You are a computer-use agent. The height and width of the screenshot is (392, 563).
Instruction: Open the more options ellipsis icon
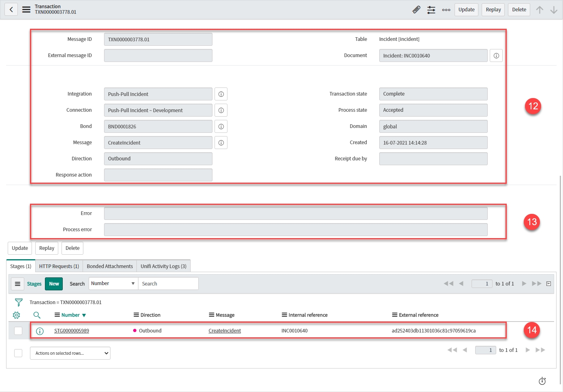446,10
